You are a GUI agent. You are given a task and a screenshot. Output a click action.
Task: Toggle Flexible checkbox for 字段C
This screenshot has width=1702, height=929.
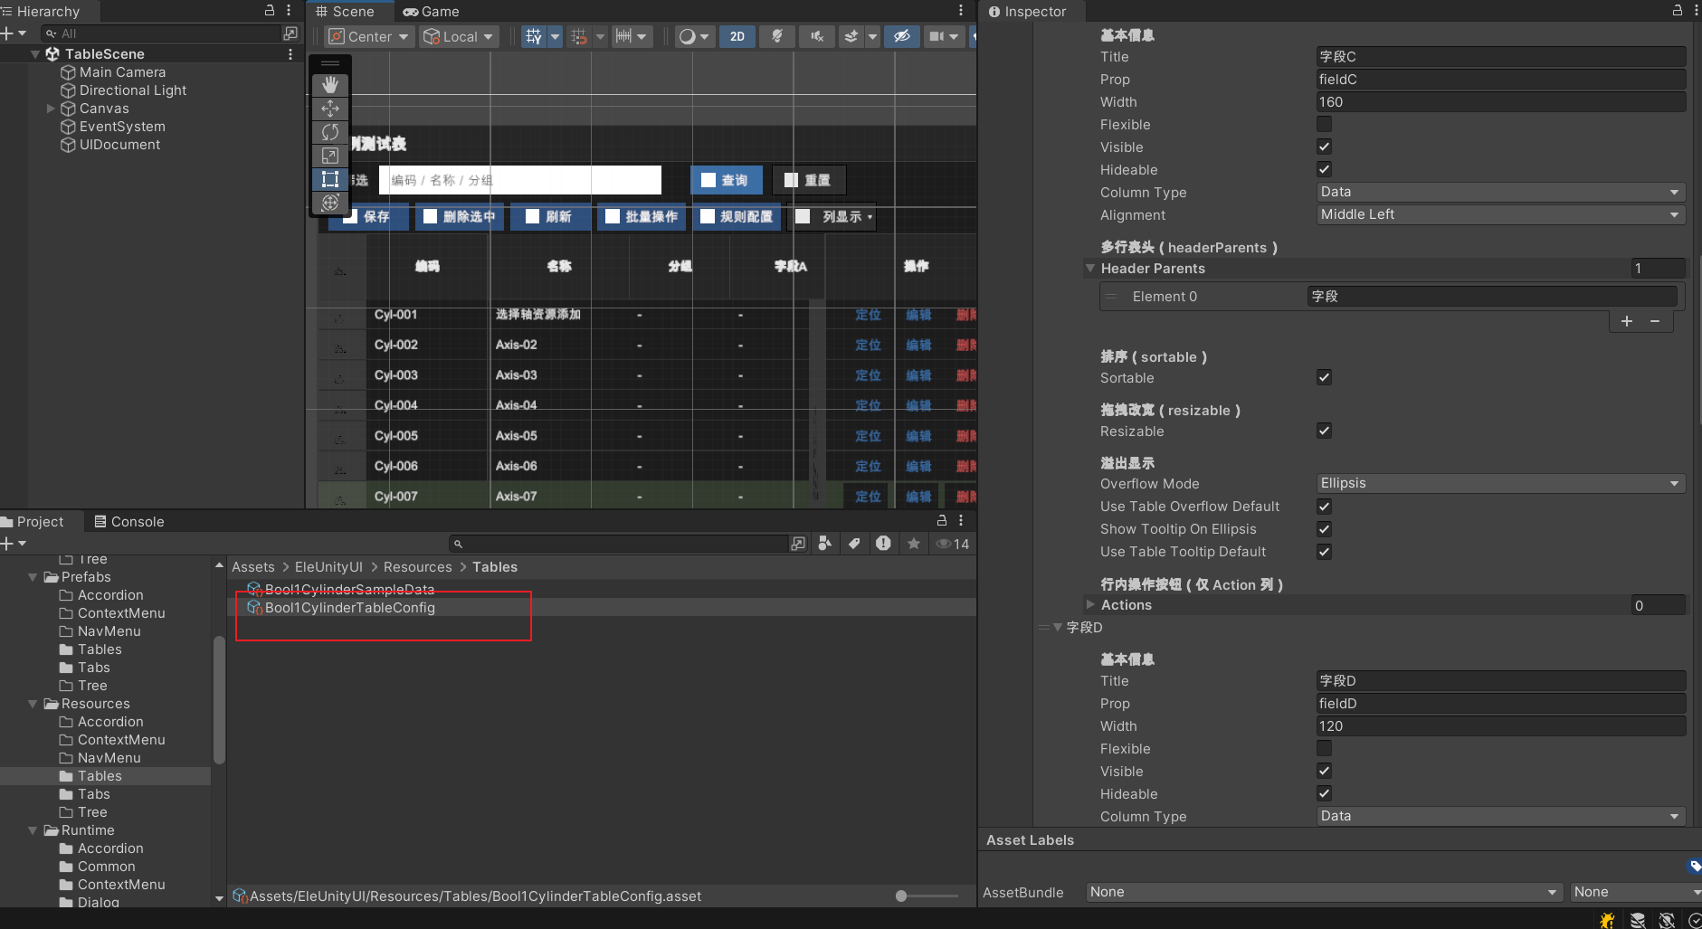coord(1324,124)
